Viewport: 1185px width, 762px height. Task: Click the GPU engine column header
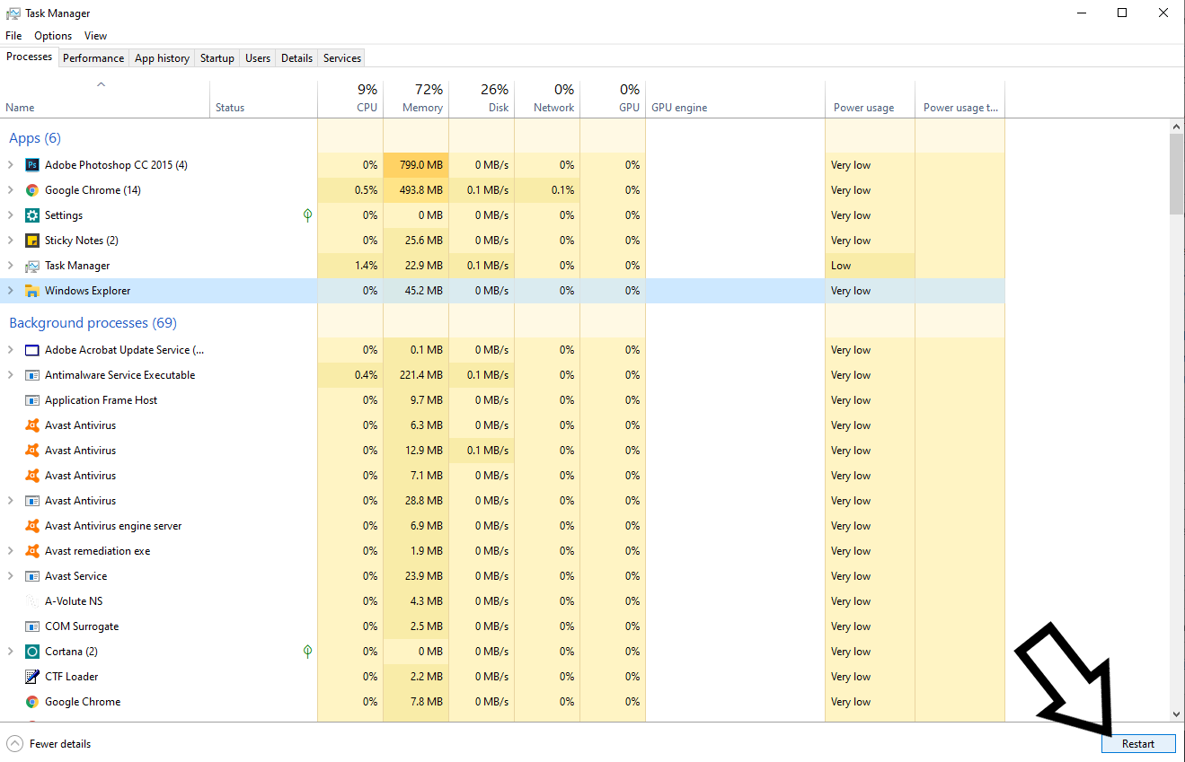pyautogui.click(x=735, y=99)
